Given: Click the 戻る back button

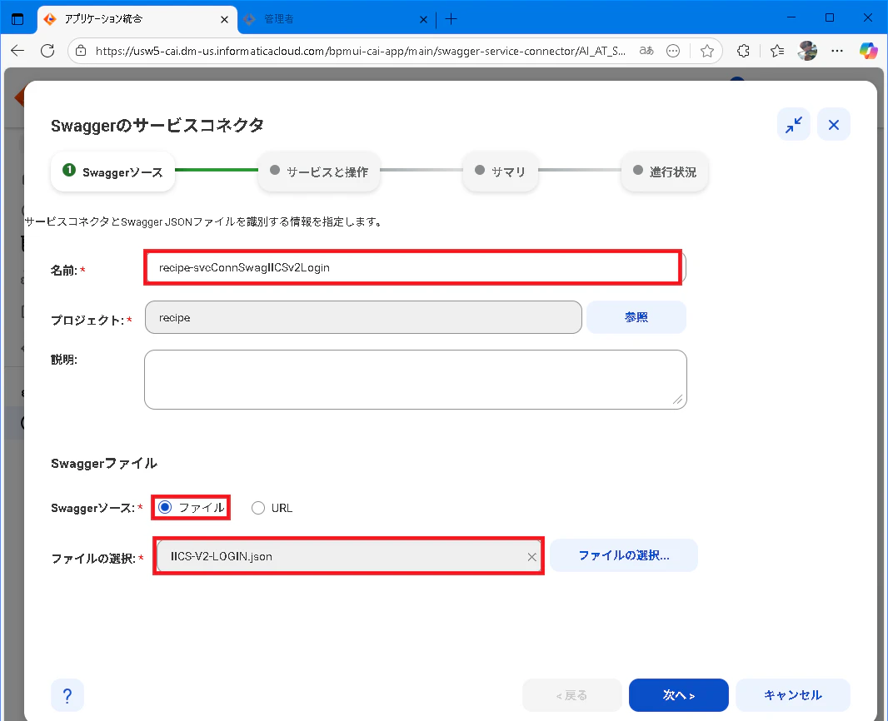Looking at the screenshot, I should [572, 695].
